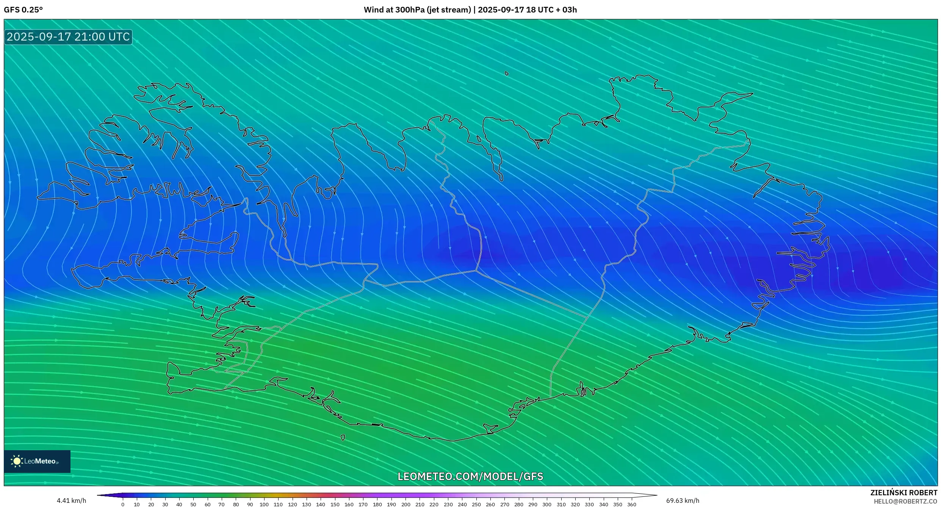Viewport: 941px width, 507px height.
Task: Open the LEOMETEO.COM/MODEL/GFS link text
Action: point(470,476)
